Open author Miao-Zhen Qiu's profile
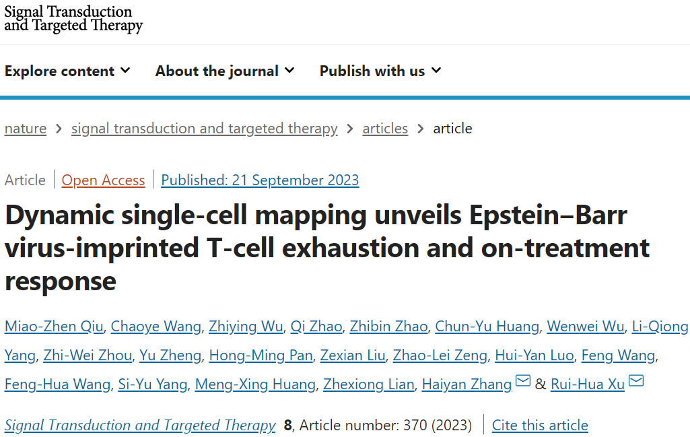Viewport: 690px width, 437px height. pyautogui.click(x=54, y=327)
